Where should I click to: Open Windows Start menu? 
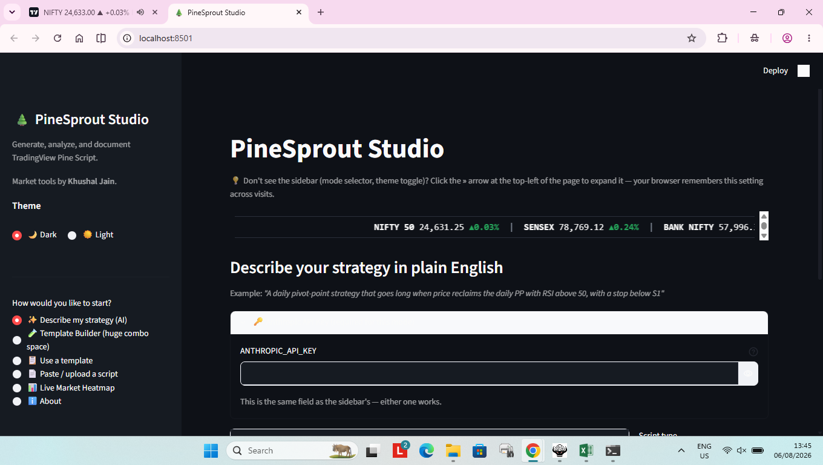point(211,450)
